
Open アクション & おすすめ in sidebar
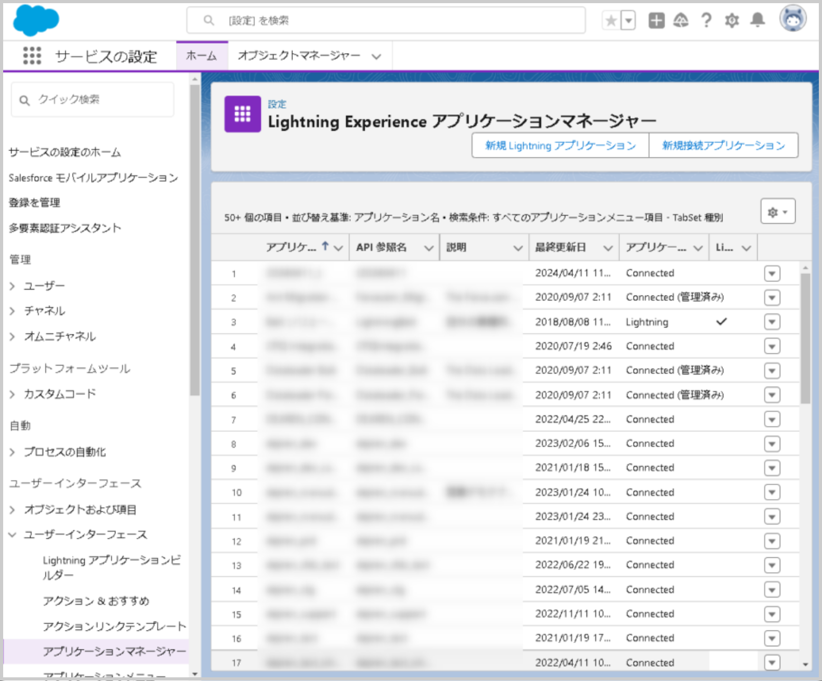(96, 601)
